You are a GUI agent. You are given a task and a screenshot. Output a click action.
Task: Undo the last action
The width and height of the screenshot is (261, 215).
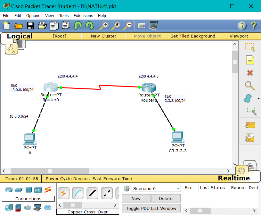point(78,26)
